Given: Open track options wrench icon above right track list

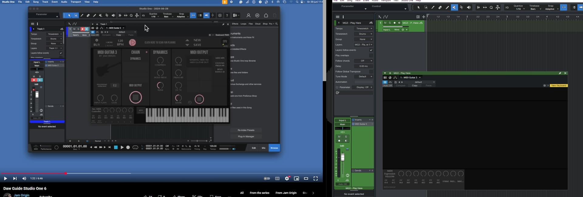Looking at the screenshot, I should click(380, 17).
